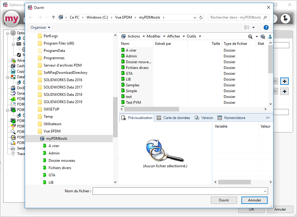Open the Outils menu
297x217 pixels.
click(194, 36)
